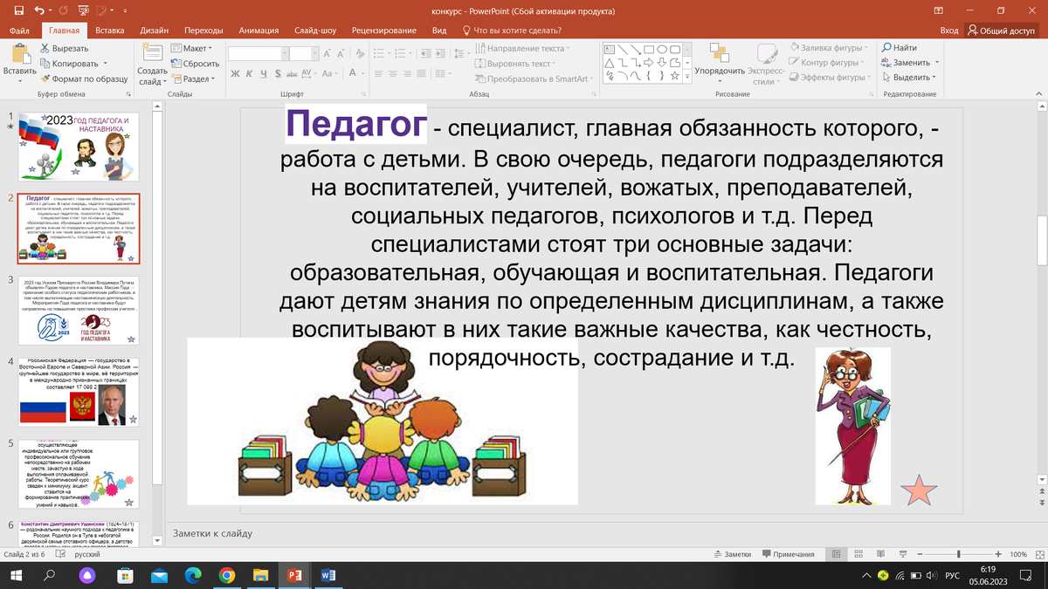Align text right in paragraph group

(407, 74)
